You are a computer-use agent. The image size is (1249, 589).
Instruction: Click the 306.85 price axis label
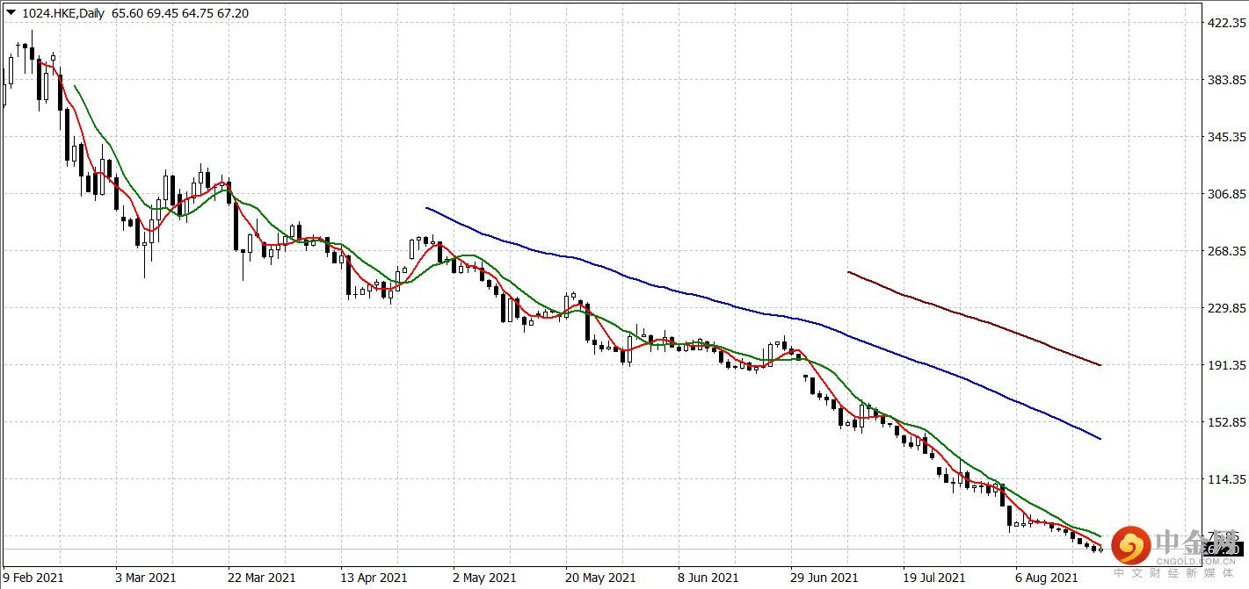click(x=1228, y=194)
